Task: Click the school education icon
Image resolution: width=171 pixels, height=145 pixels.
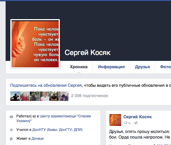Action: point(11,130)
